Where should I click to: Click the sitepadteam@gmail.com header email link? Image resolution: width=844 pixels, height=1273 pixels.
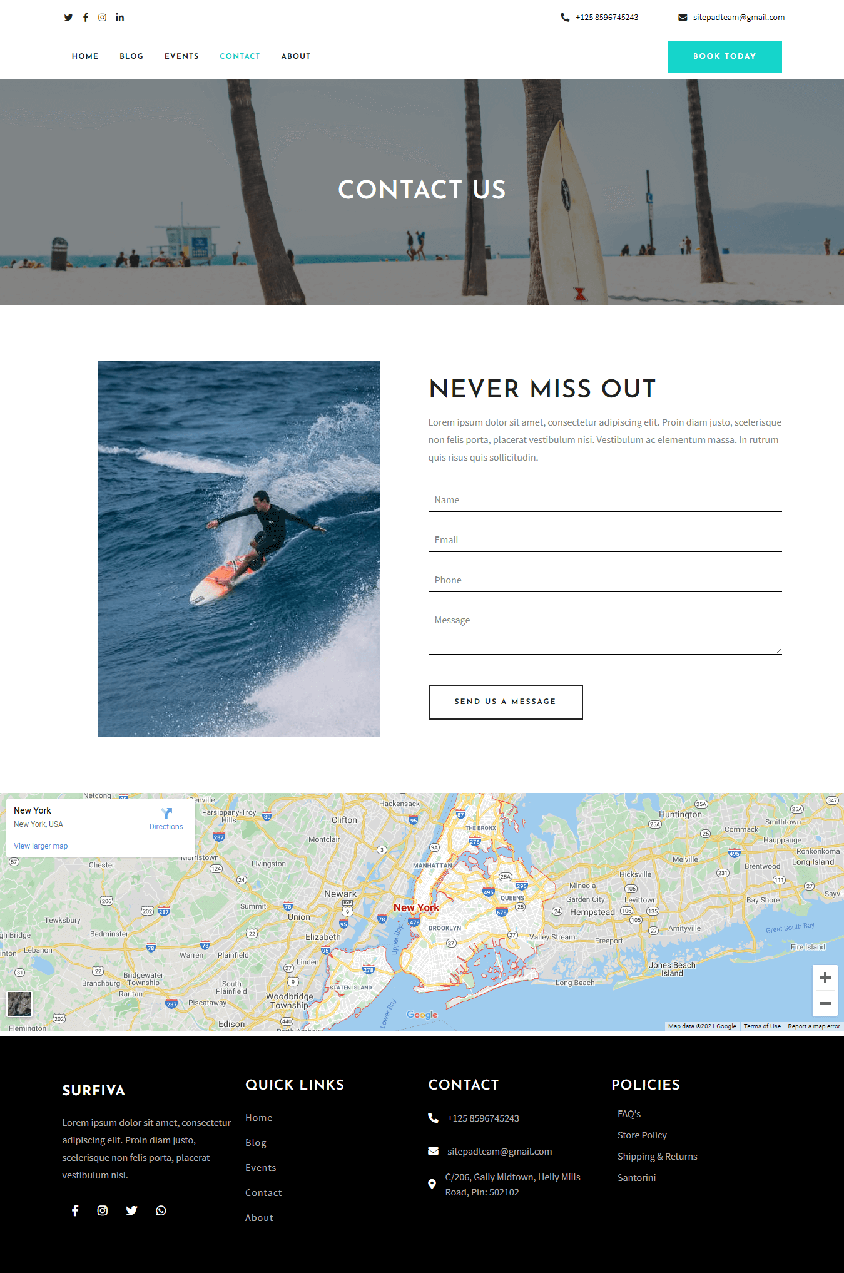738,18
